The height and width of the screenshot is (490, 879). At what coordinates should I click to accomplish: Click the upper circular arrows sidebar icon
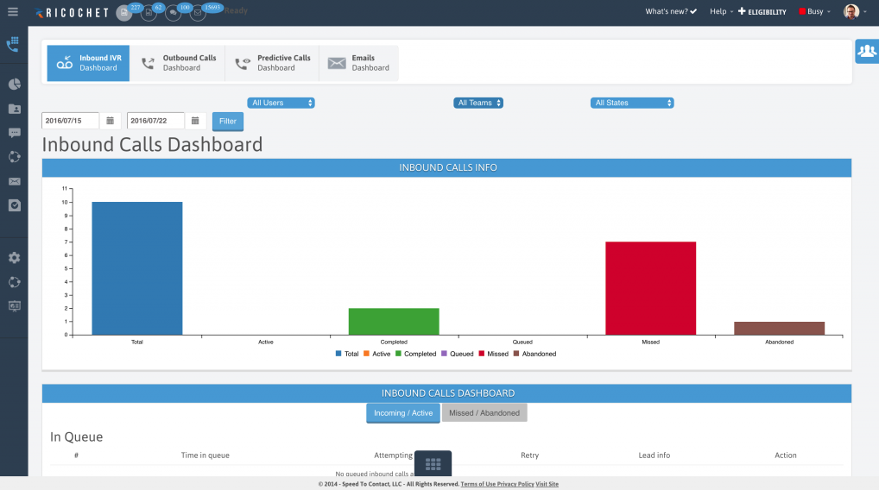[15, 157]
